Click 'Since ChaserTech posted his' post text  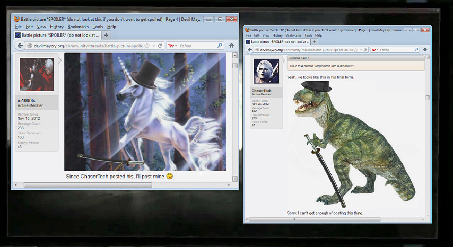[115, 177]
